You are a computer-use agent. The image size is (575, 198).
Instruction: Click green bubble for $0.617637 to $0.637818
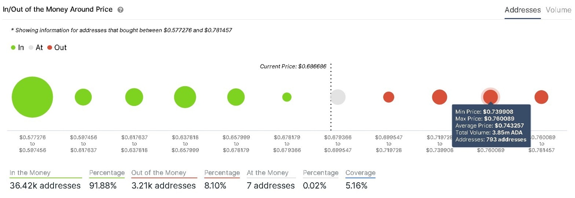[x=134, y=97]
